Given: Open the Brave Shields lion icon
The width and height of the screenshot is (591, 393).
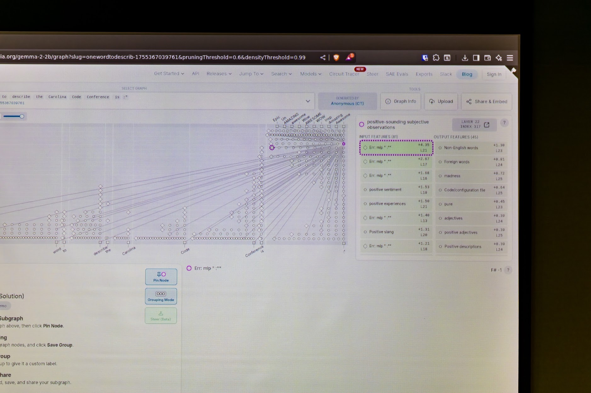Looking at the screenshot, I should (336, 57).
